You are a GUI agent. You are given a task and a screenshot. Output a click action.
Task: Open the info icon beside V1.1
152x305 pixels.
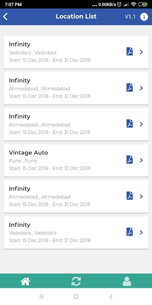(144, 17)
